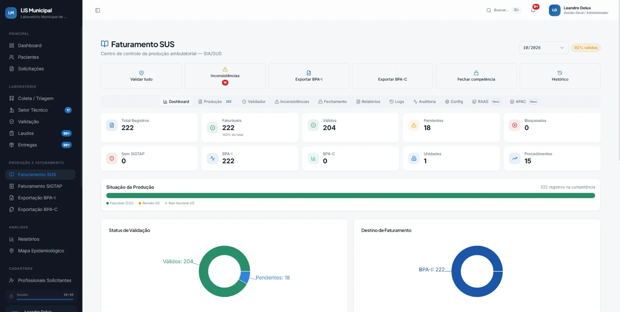Click the Unidades building icon
The height and width of the screenshot is (312, 620).
414,158
